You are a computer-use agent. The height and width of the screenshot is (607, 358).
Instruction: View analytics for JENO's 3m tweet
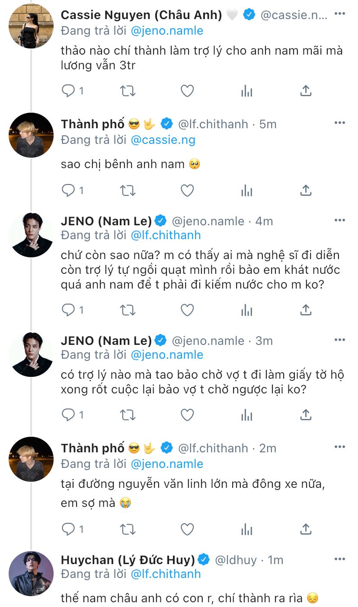pyautogui.click(x=246, y=415)
